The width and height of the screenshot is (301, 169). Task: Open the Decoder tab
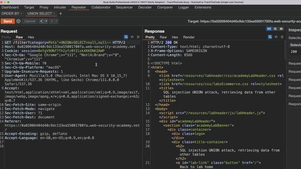coord(145,8)
